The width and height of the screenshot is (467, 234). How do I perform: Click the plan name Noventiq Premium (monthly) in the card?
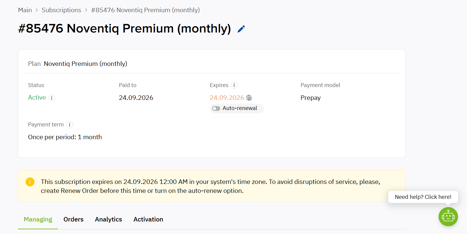[x=86, y=64]
